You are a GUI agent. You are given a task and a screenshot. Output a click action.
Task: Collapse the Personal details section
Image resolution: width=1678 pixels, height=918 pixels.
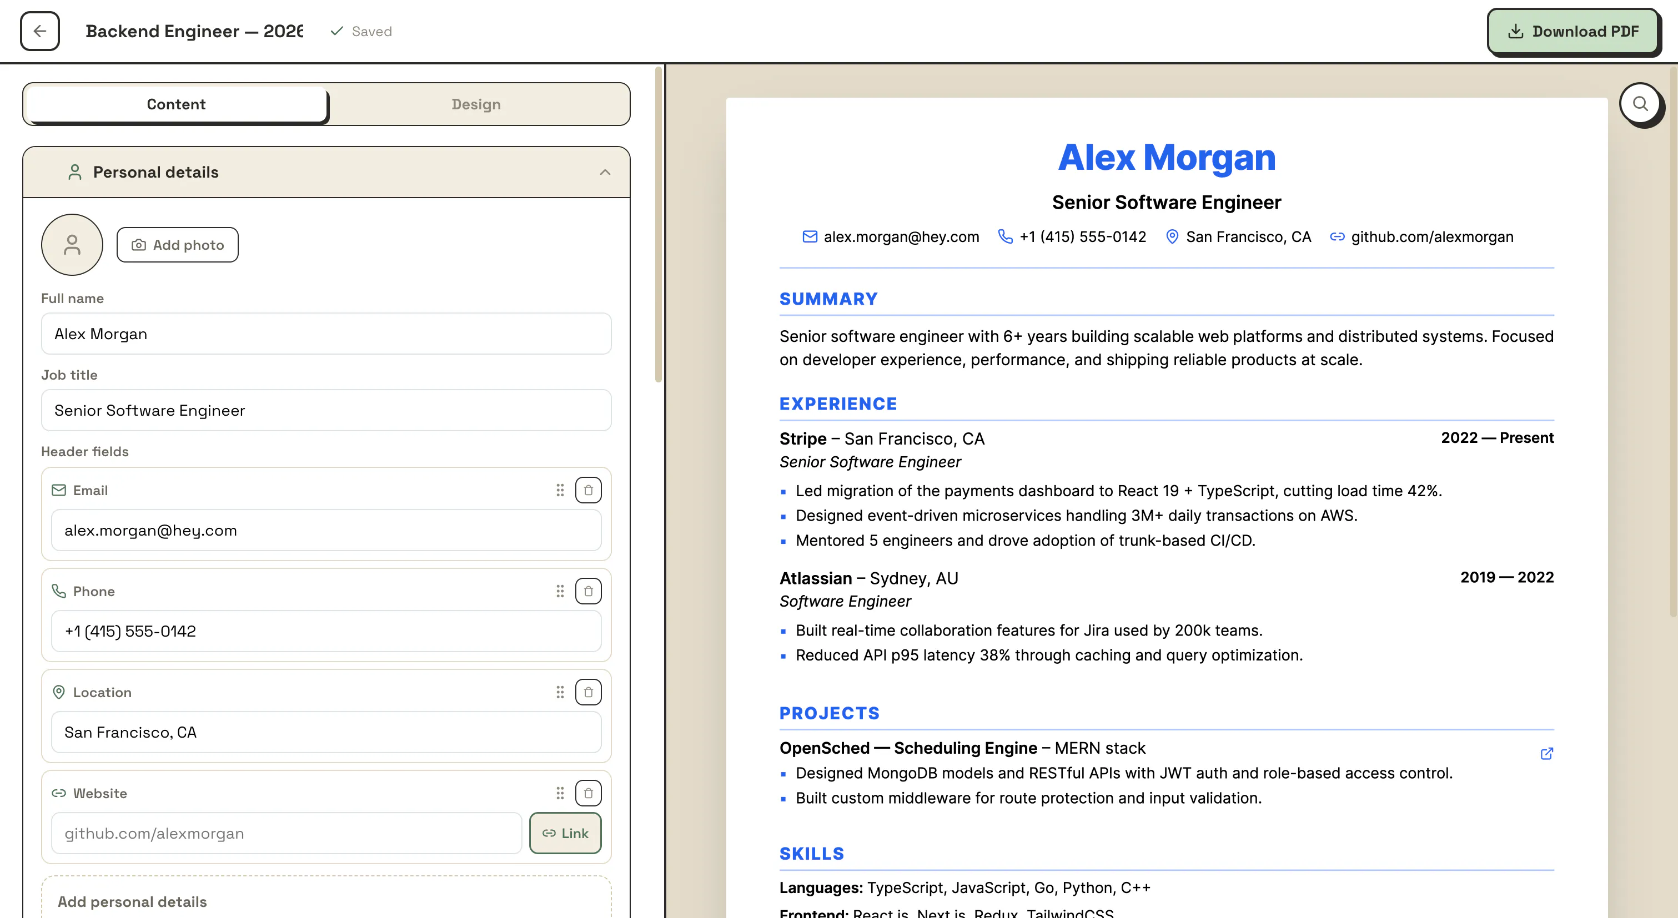coord(605,172)
